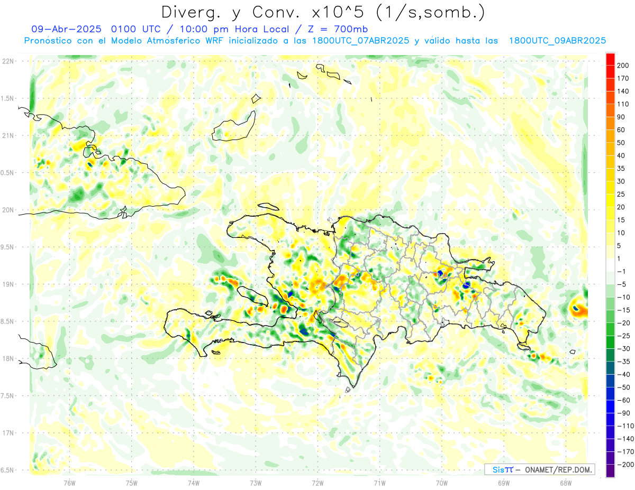Click the '170' value on the color scale
Viewport: 635px width, 490px height.
coord(623,78)
